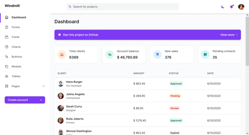Viewport: 249px width, 135px height.
Task: Click Account balance money icon
Action: pos(110,55)
